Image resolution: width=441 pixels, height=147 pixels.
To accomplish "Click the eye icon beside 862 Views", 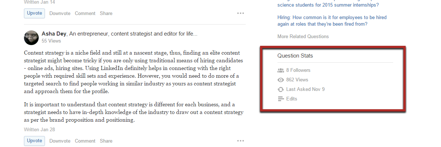I will [x=281, y=80].
